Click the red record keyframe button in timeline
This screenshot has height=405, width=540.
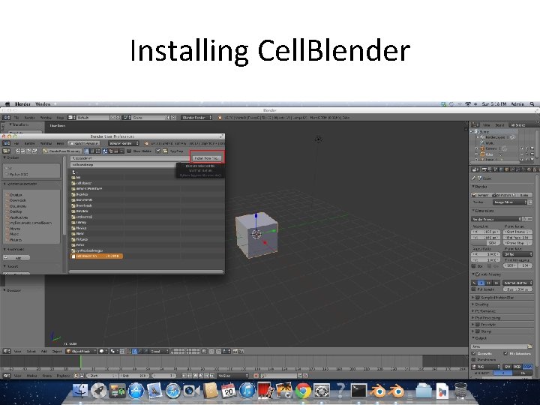click(x=256, y=376)
